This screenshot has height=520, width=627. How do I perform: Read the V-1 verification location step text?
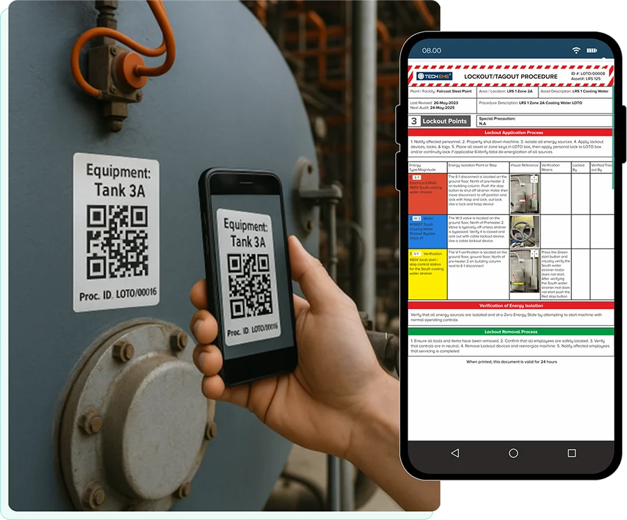pyautogui.click(x=478, y=259)
